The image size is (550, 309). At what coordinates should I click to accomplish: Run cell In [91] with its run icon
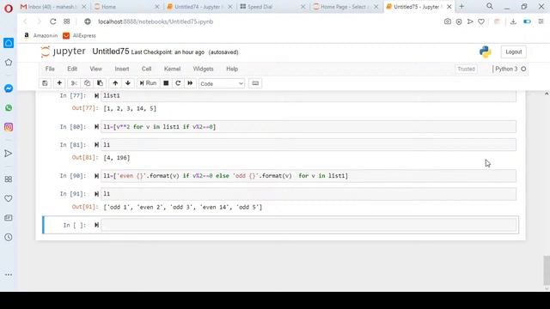point(96,194)
